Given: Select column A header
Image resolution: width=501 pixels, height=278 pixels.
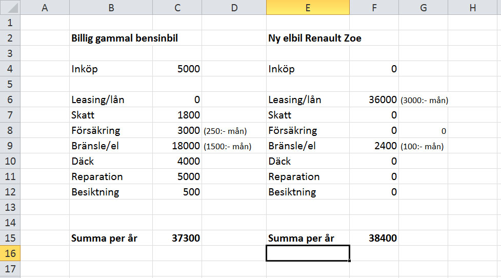Looking at the screenshot, I should click(x=44, y=7).
